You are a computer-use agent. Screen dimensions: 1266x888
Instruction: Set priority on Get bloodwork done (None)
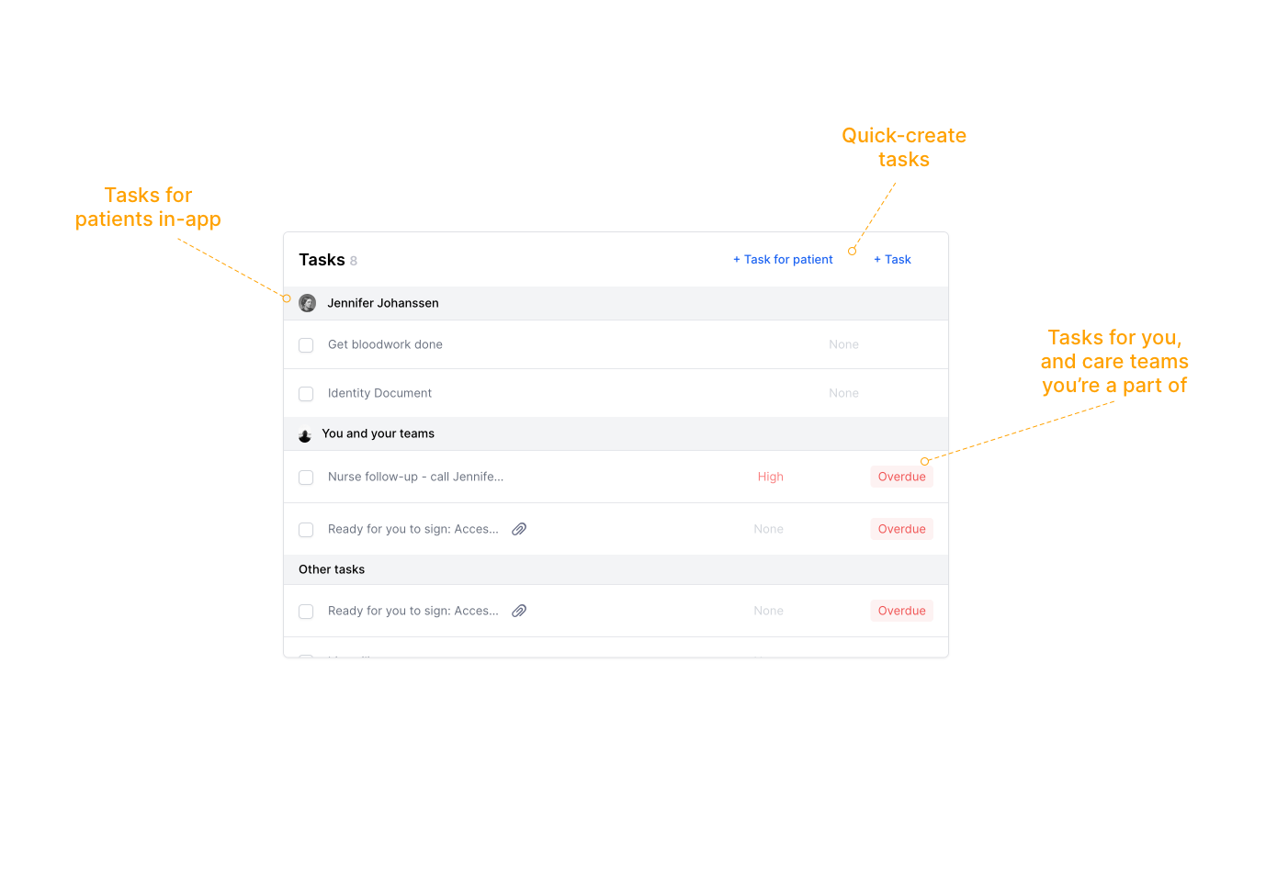coord(843,344)
